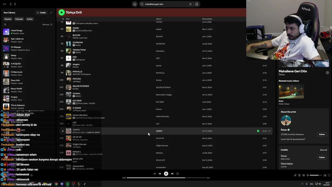Open more options for TEMPO
The width and height of the screenshot is (332, 187).
(x=269, y=131)
